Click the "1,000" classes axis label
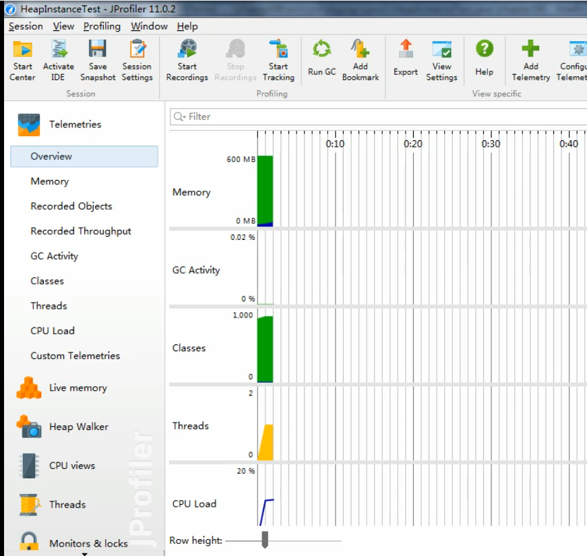 click(243, 315)
